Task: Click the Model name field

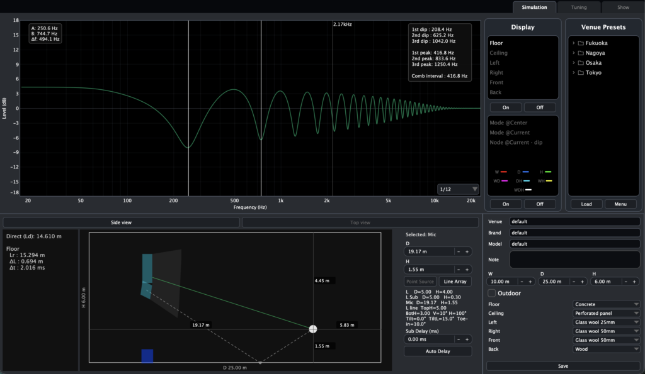Action: pos(574,244)
